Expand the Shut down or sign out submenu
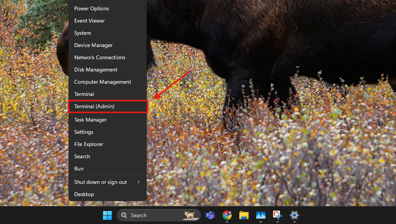 [107, 182]
